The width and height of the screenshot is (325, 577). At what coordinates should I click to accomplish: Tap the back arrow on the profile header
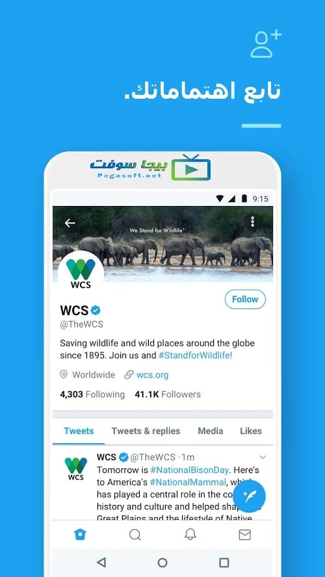pyautogui.click(x=70, y=223)
